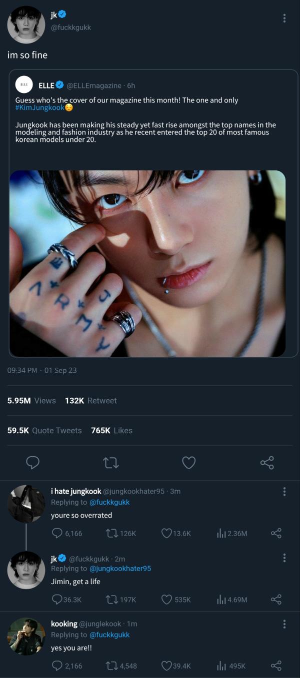Open the #KimJungkook hashtag link
The image size is (300, 678).
coord(40,108)
